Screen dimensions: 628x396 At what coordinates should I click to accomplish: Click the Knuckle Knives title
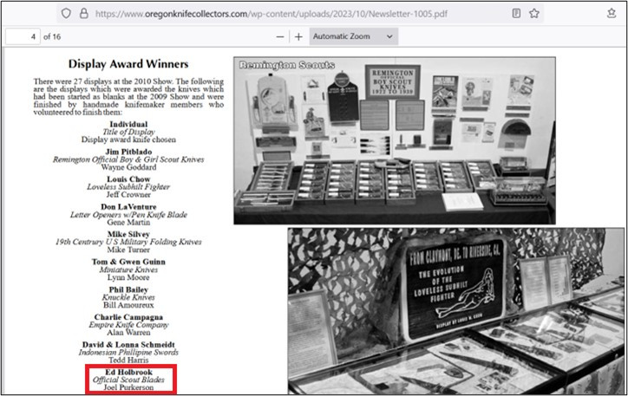(x=128, y=297)
